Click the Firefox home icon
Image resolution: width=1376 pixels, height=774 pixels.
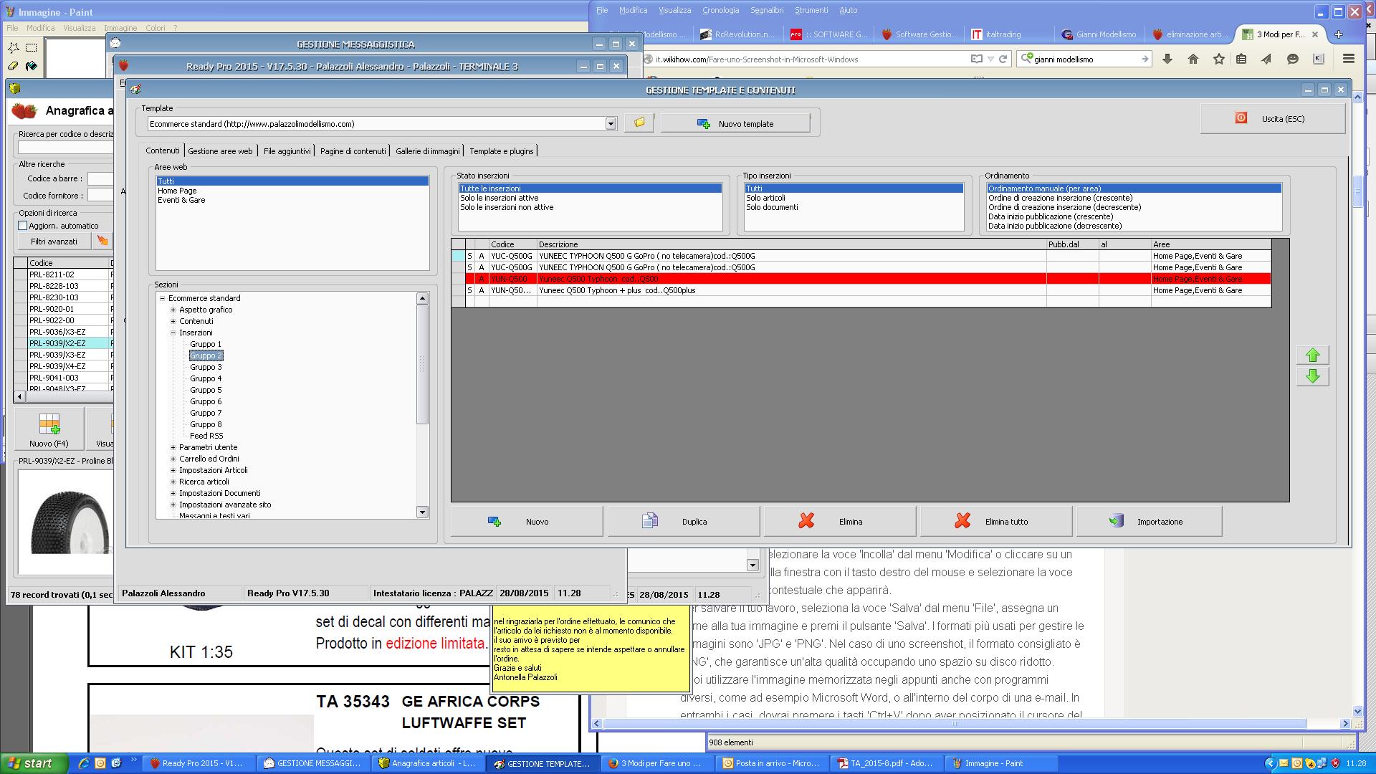click(1193, 59)
